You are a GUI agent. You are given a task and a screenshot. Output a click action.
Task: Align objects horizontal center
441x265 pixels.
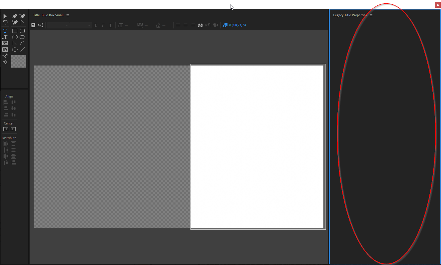[x=6, y=108]
